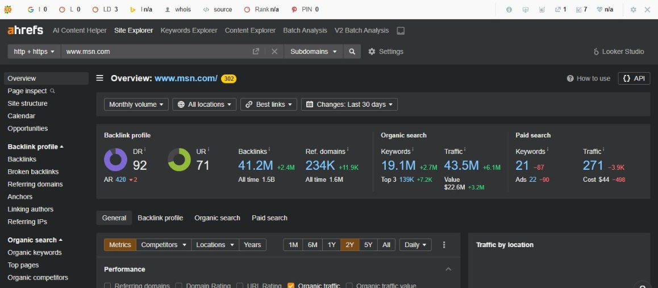Click the magnifier search button
The image size is (658, 288).
(x=352, y=51)
